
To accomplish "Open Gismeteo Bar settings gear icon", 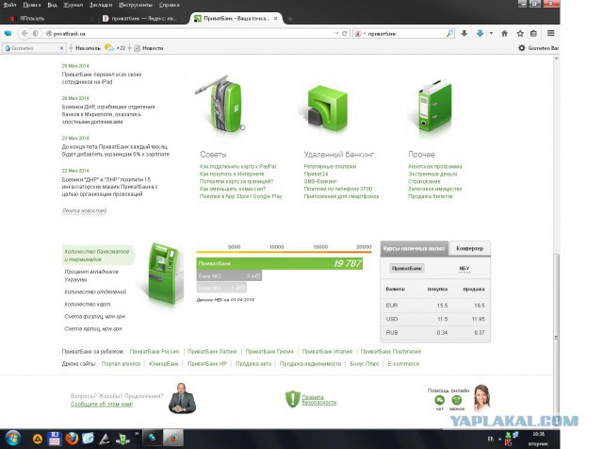I will [521, 48].
